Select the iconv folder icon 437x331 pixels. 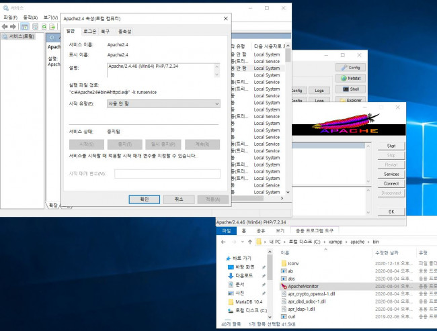tap(284, 263)
